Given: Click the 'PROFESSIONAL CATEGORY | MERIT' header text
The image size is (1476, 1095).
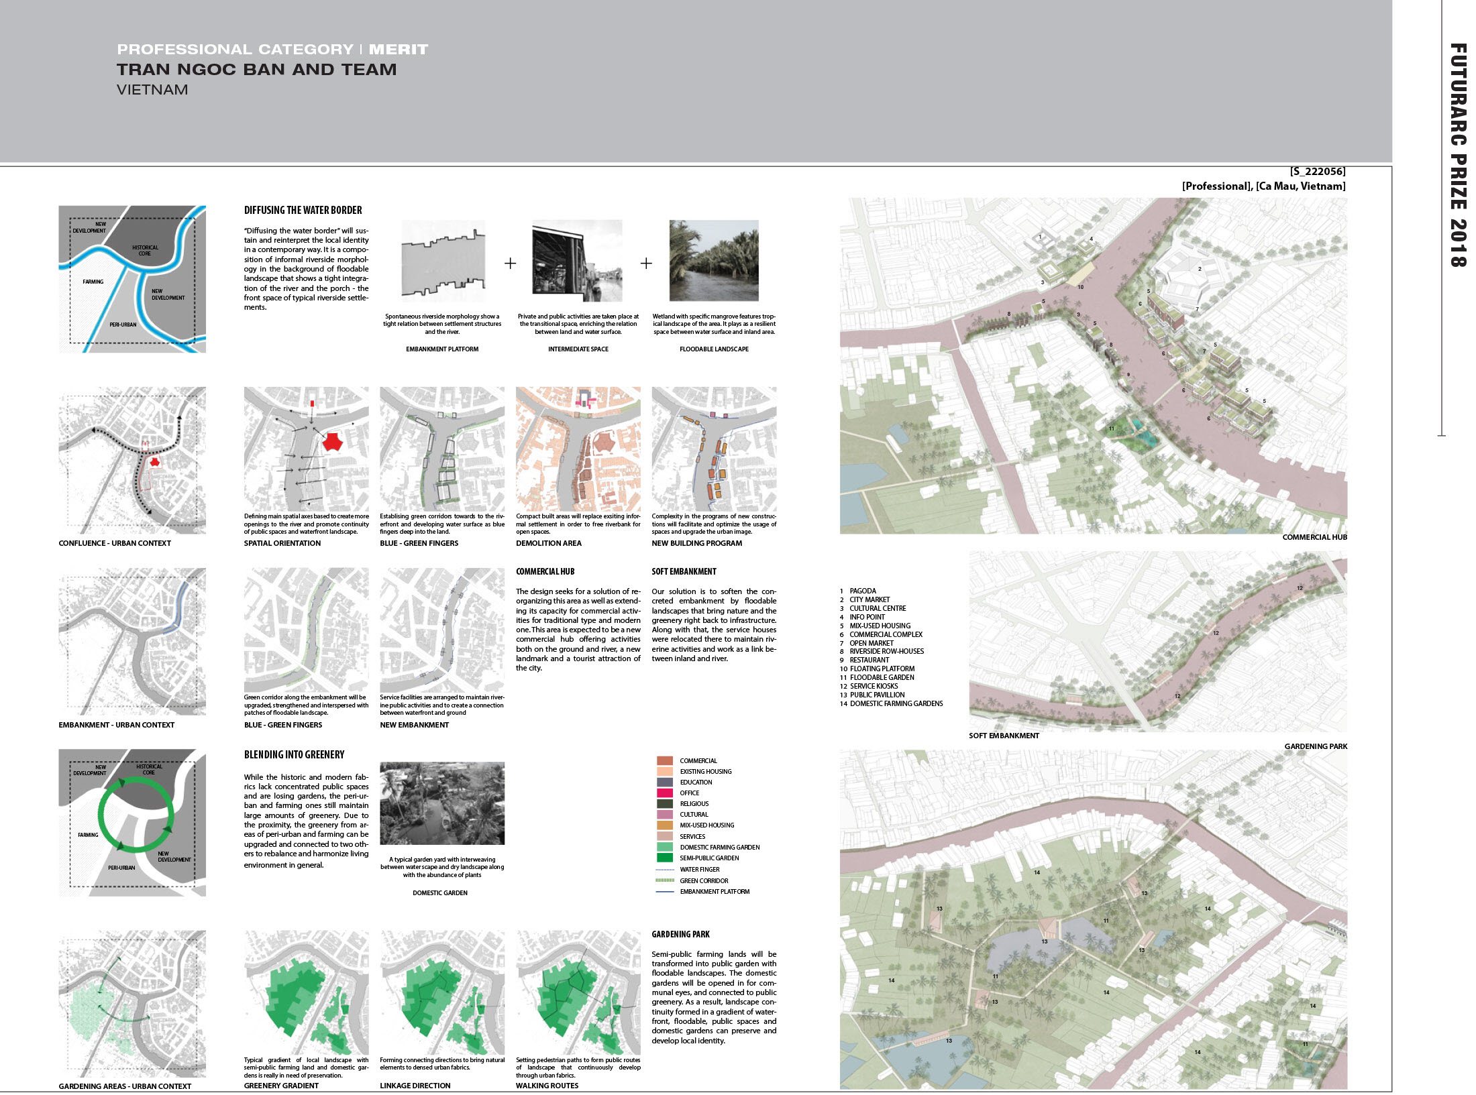Looking at the screenshot, I should (x=272, y=50).
